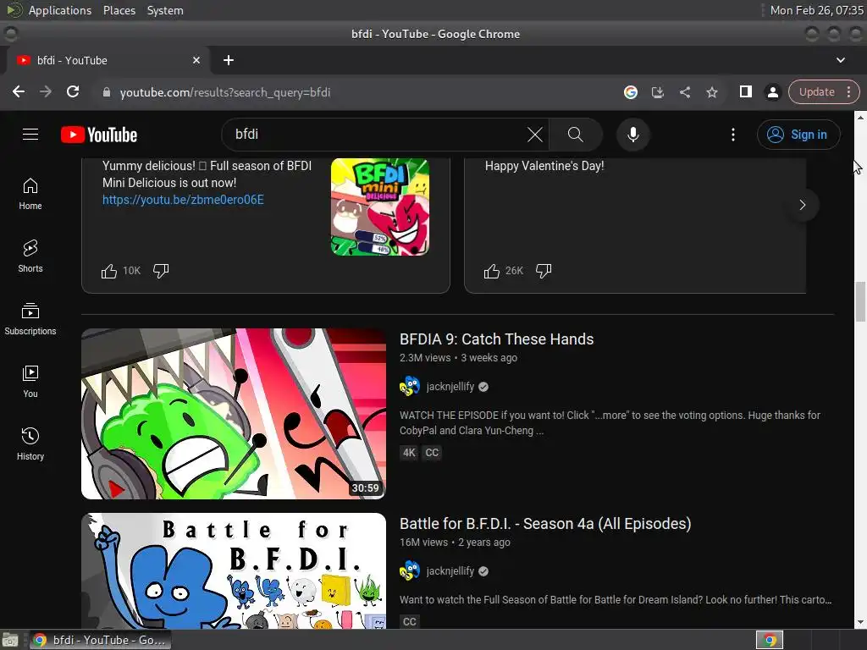This screenshot has width=867, height=650.
Task: View the site lock information icon
Action: [107, 92]
